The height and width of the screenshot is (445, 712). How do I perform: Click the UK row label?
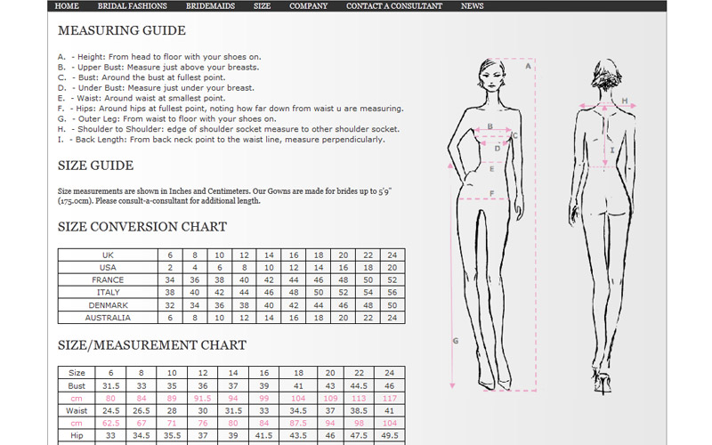pos(108,255)
